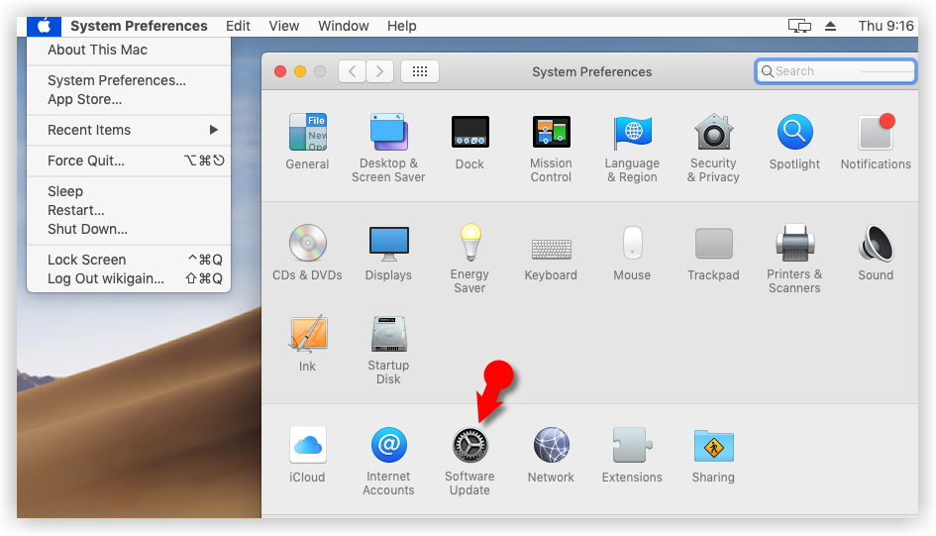Select Sleep from Apple menu

pyautogui.click(x=129, y=191)
